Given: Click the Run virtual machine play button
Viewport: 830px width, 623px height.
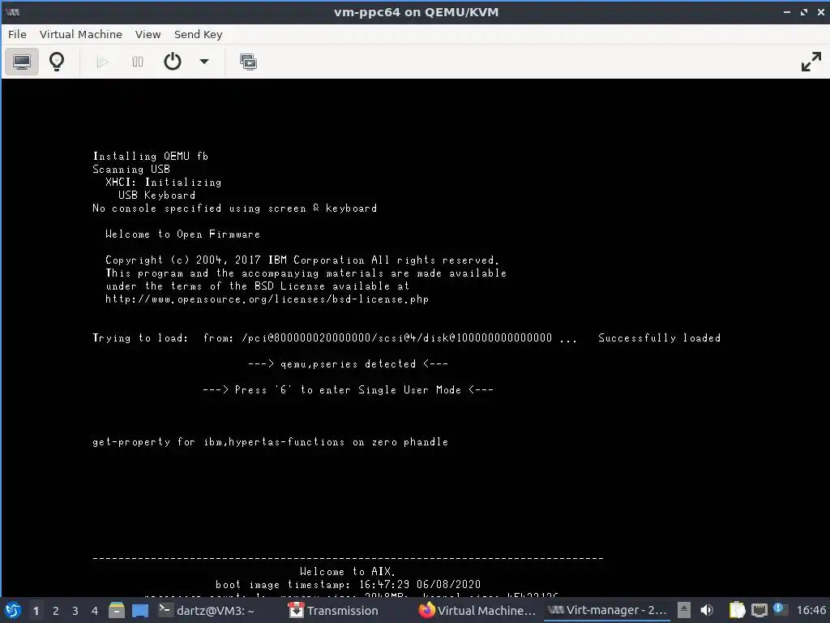Looking at the screenshot, I should [102, 62].
